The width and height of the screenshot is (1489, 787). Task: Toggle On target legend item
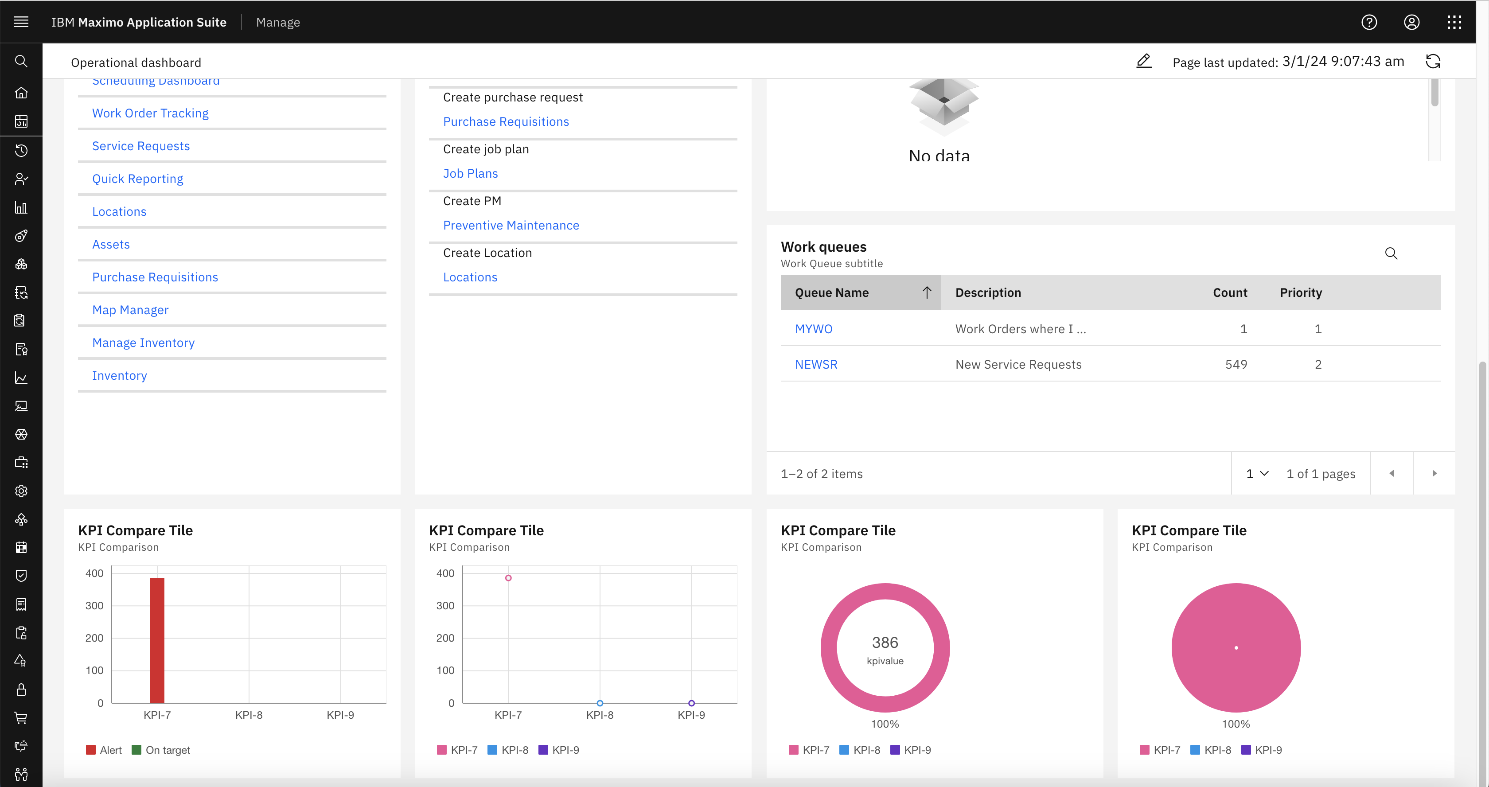(x=161, y=750)
